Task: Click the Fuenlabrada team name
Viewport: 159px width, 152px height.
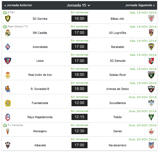Action: tap(40, 103)
